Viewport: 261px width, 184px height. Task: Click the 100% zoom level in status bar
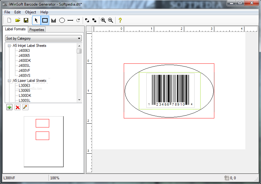[55, 178]
